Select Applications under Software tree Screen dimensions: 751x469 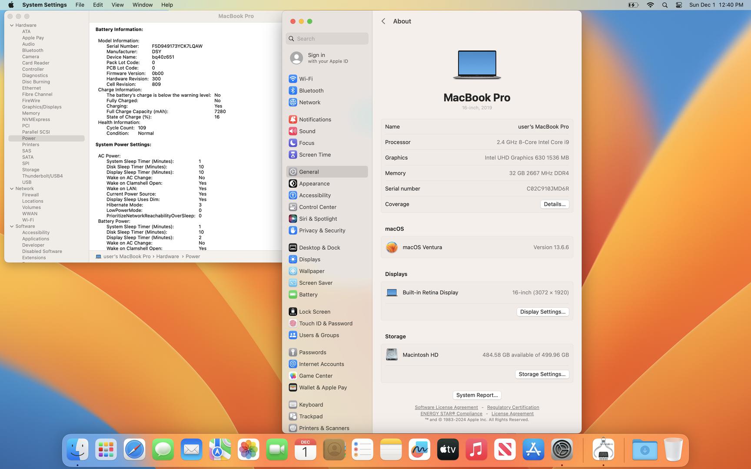pos(36,239)
